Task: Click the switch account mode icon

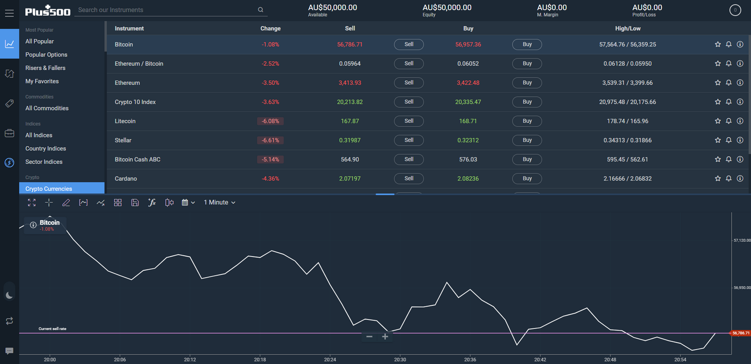Action: tap(9, 321)
